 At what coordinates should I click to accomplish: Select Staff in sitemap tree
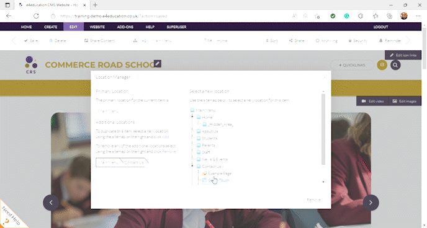click(206, 152)
